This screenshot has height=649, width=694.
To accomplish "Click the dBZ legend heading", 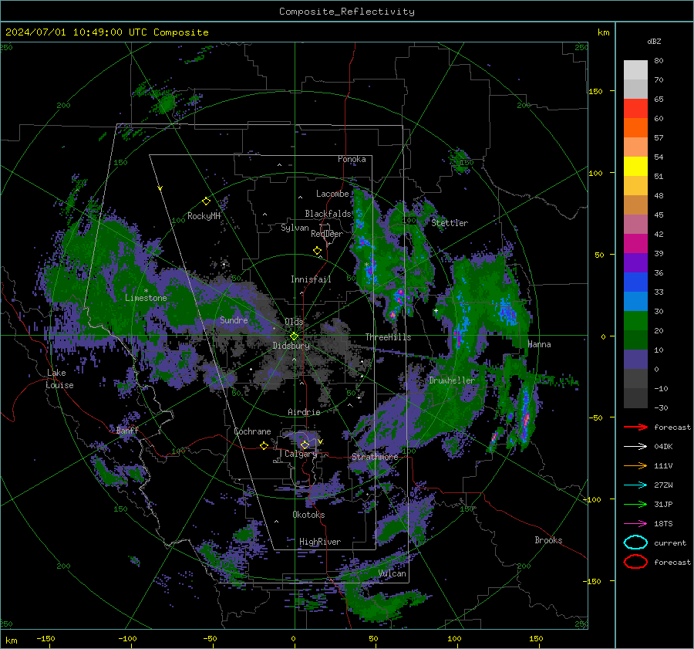I will (654, 42).
